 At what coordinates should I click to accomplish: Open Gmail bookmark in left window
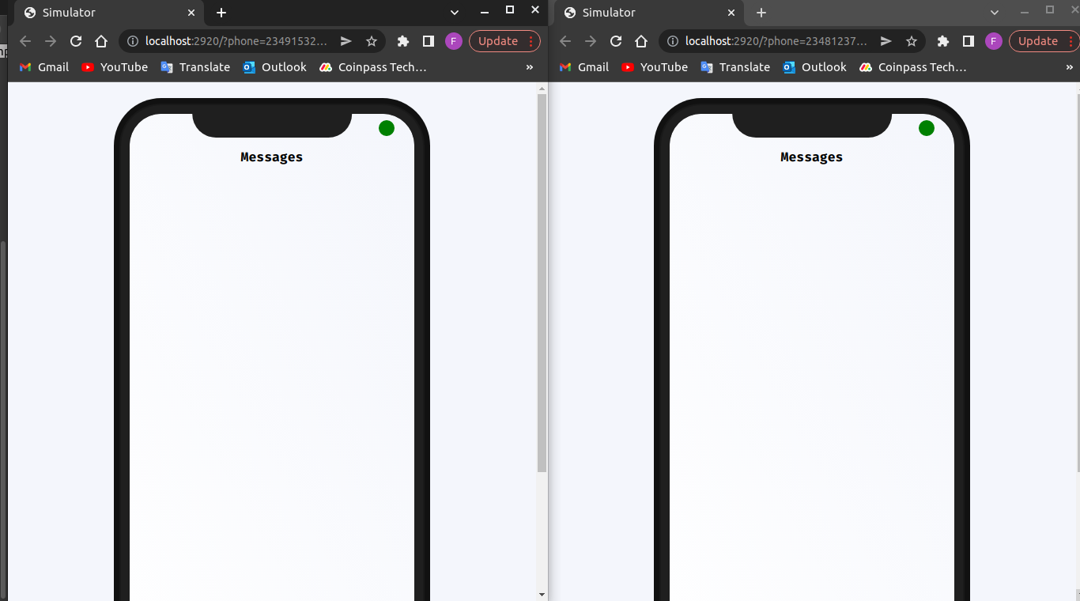click(x=44, y=67)
